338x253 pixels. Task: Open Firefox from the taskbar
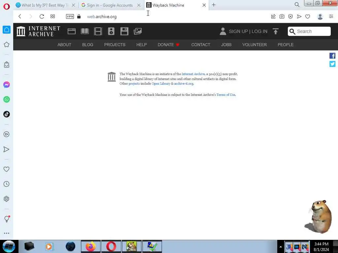(x=91, y=246)
